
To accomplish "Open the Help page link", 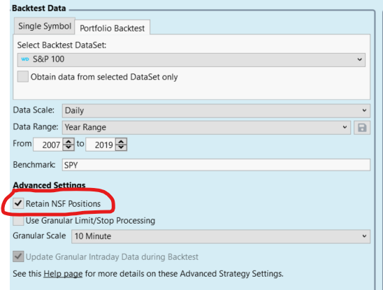I will pos(63,274).
